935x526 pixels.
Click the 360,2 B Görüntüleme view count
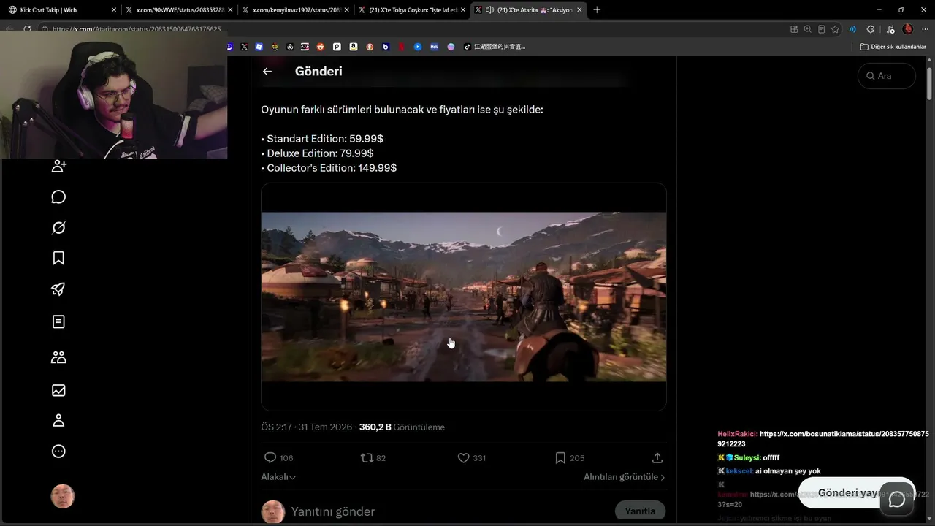[x=402, y=427]
